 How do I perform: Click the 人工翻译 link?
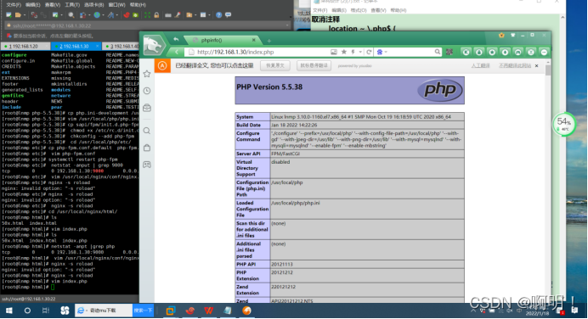point(480,65)
